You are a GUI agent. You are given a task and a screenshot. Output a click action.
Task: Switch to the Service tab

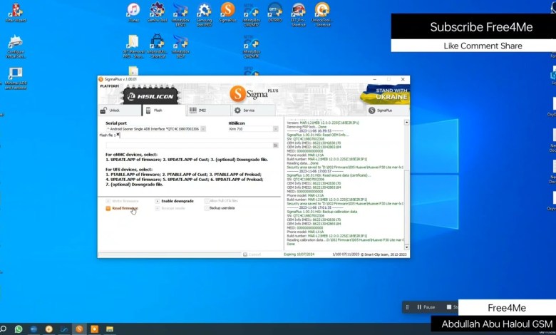click(253, 110)
